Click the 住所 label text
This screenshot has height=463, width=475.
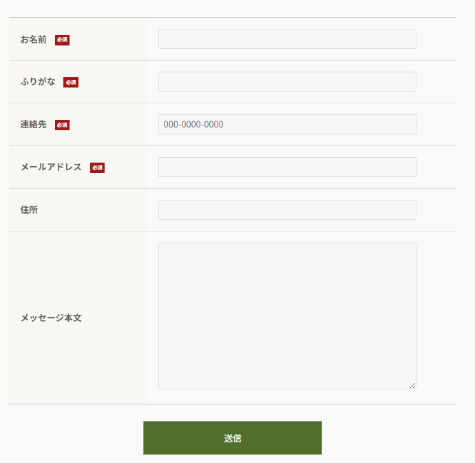29,210
